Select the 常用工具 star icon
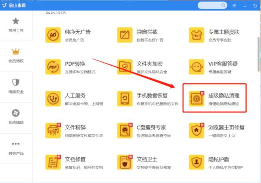 (16, 21)
